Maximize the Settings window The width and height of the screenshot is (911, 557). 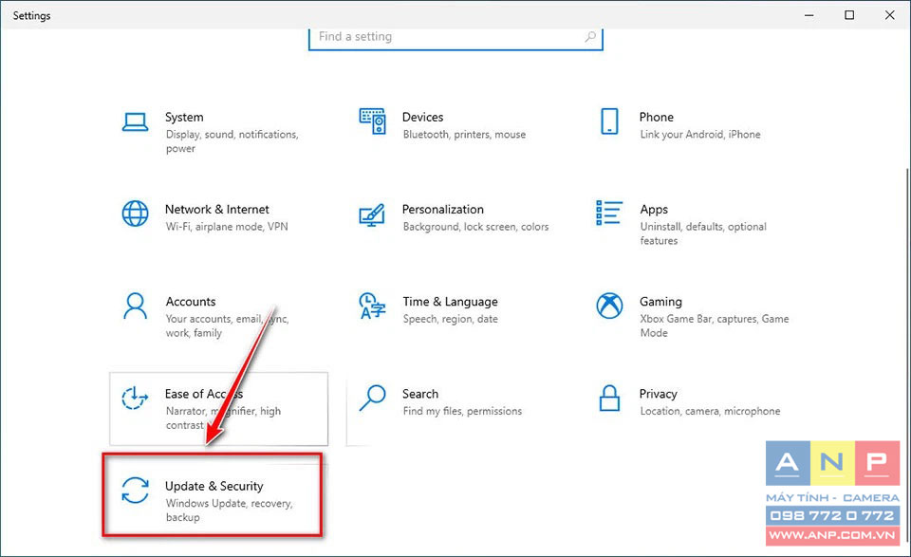pyautogui.click(x=849, y=15)
